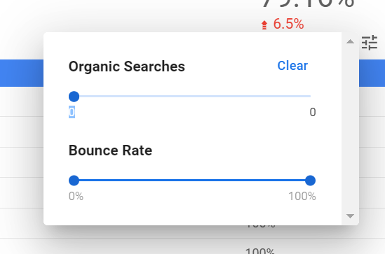Viewport: 385px width, 254px height.
Task: Click the popup's vertical scrollbar track
Action: point(350,129)
